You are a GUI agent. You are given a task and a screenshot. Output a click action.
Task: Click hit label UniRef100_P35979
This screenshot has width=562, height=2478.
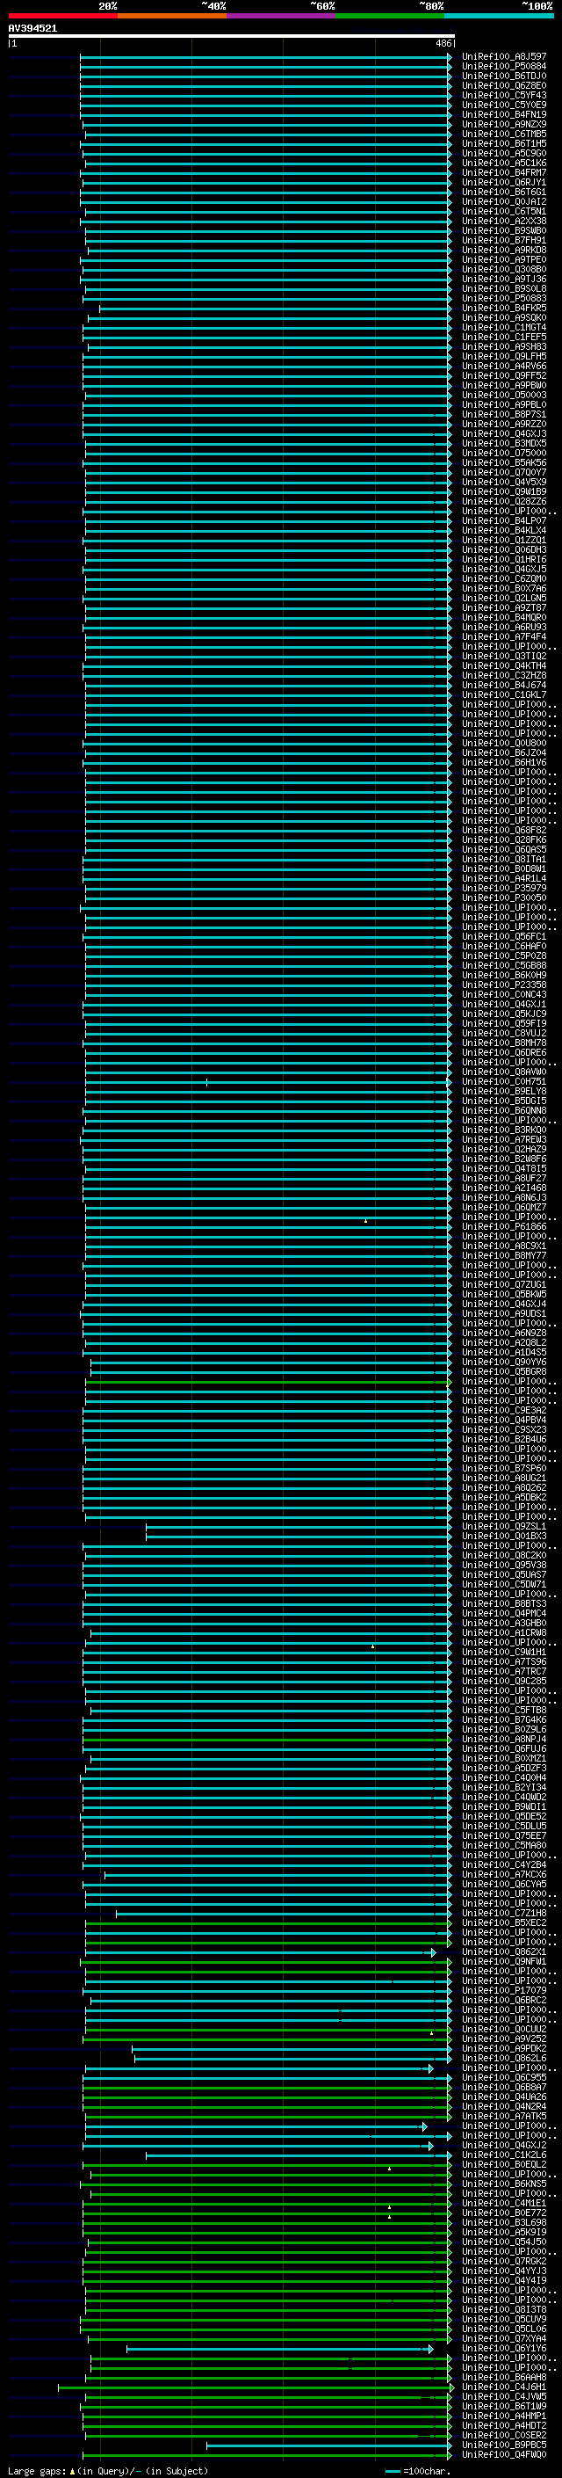tap(504, 889)
